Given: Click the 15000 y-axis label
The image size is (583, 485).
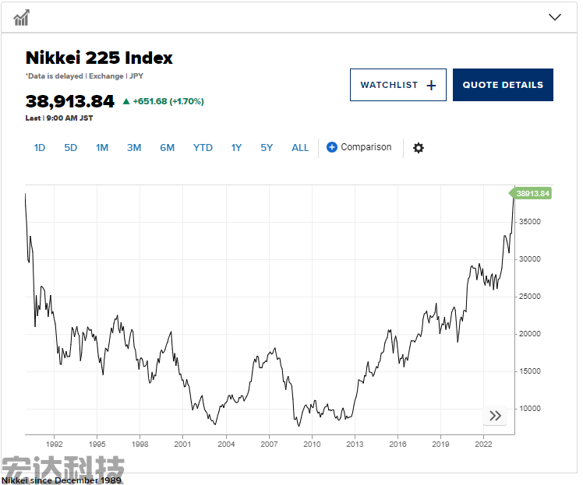Looking at the screenshot, I should [529, 371].
